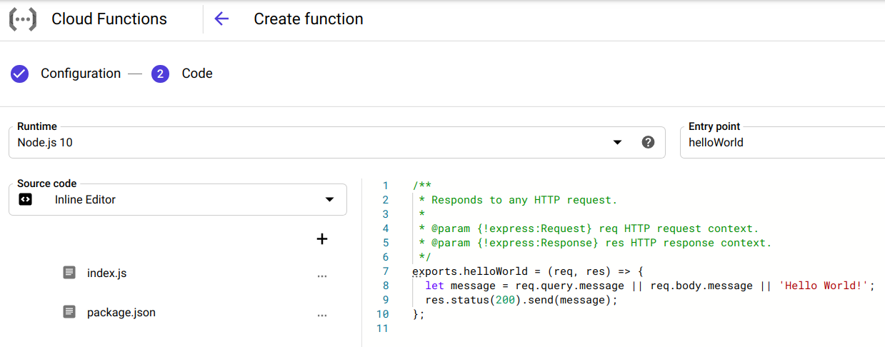The height and width of the screenshot is (347, 885).
Task: Click the Inline Editor code icon
Action: [25, 200]
